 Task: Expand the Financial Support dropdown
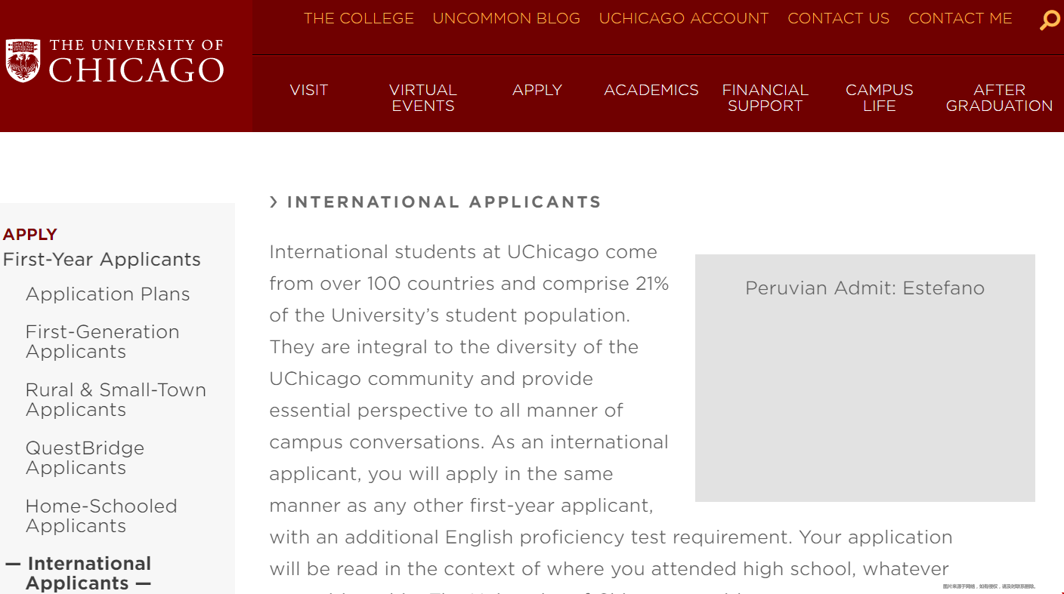(766, 98)
